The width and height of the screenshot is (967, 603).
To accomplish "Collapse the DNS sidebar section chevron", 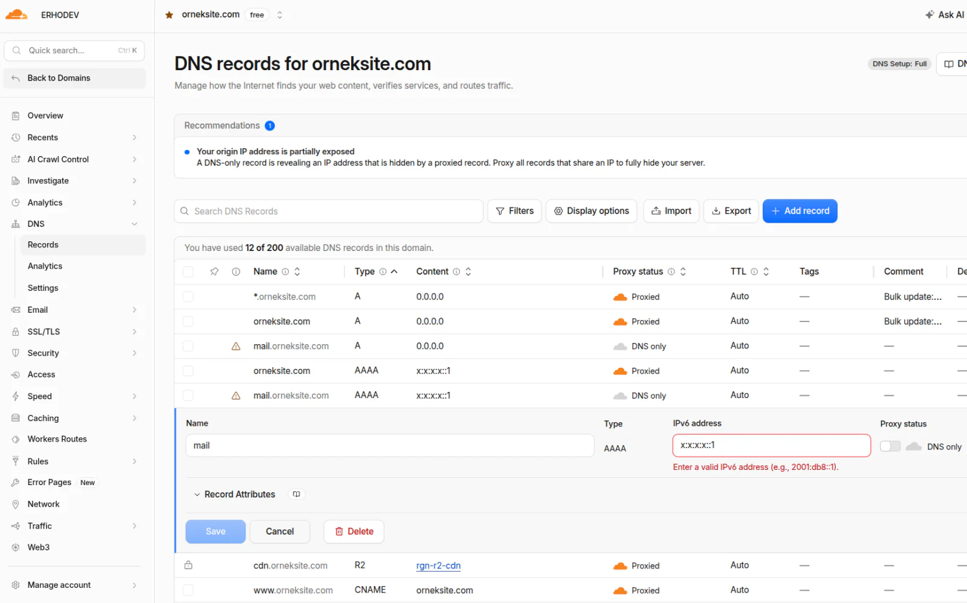I will coord(134,224).
